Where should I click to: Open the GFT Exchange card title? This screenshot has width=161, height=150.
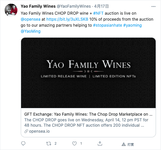point(88,114)
